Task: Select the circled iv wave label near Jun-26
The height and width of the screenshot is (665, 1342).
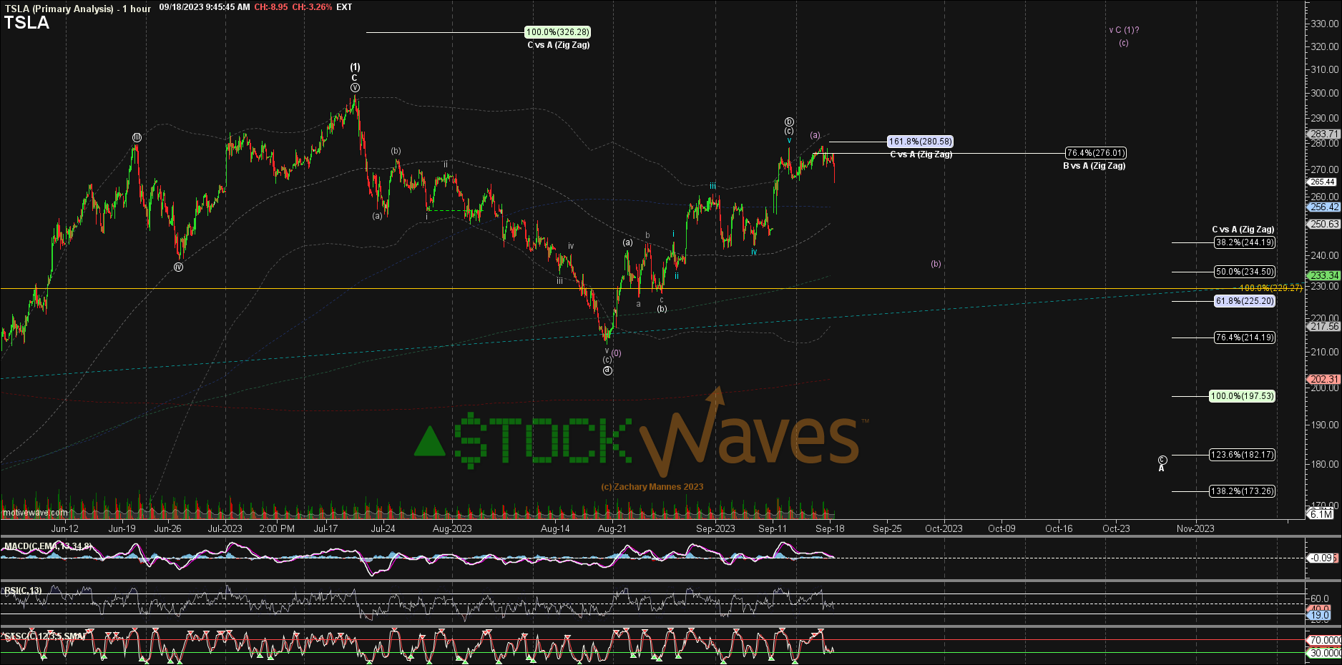Action: 178,267
